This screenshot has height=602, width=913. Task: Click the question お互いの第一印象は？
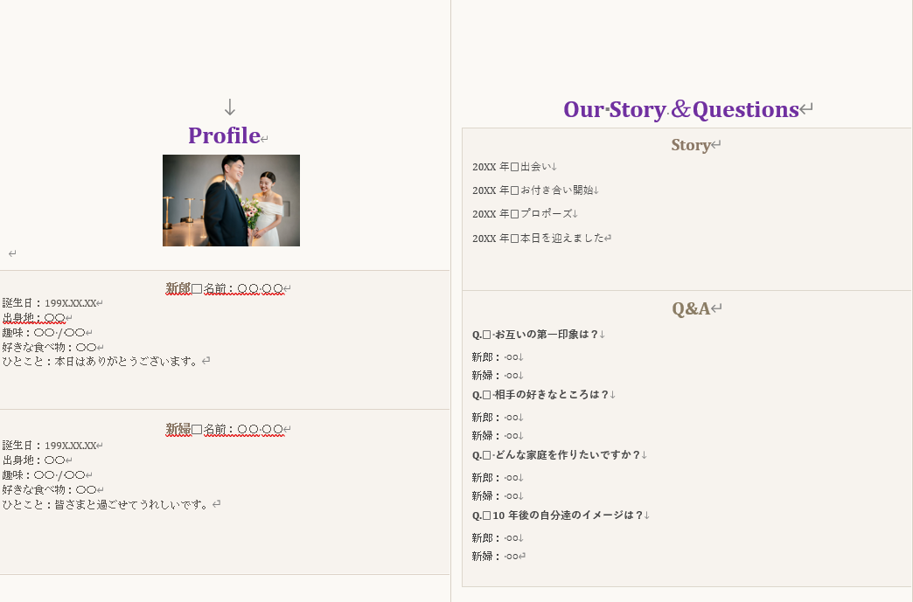coord(536,335)
